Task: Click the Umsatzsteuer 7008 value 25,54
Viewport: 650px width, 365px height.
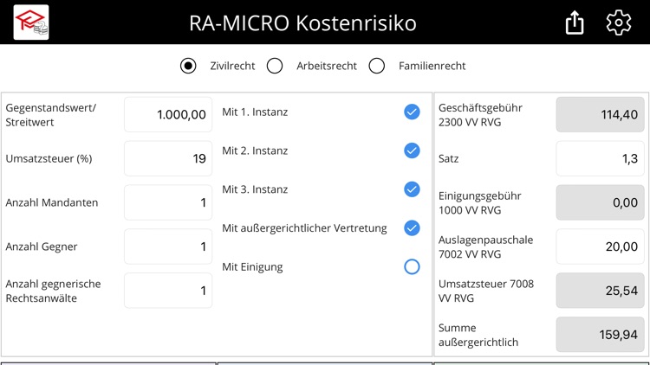Action: [601, 291]
